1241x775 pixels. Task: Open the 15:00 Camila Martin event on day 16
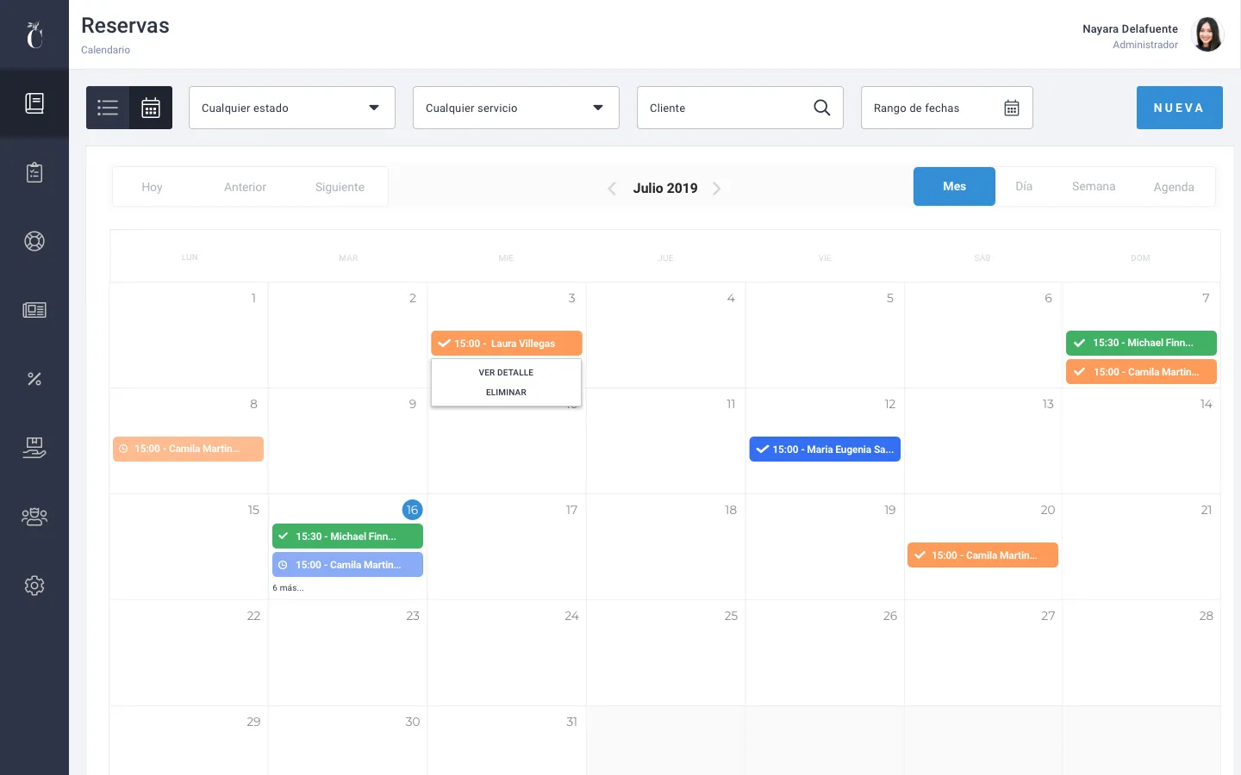point(347,565)
